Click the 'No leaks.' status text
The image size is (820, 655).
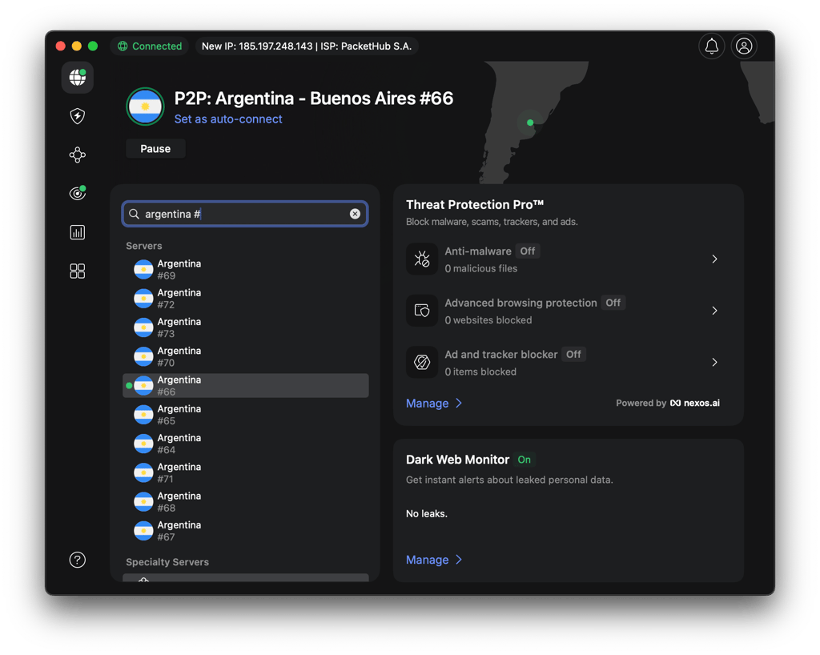click(427, 514)
